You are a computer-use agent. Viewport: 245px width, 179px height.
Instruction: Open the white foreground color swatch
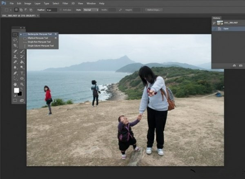tap(16, 90)
